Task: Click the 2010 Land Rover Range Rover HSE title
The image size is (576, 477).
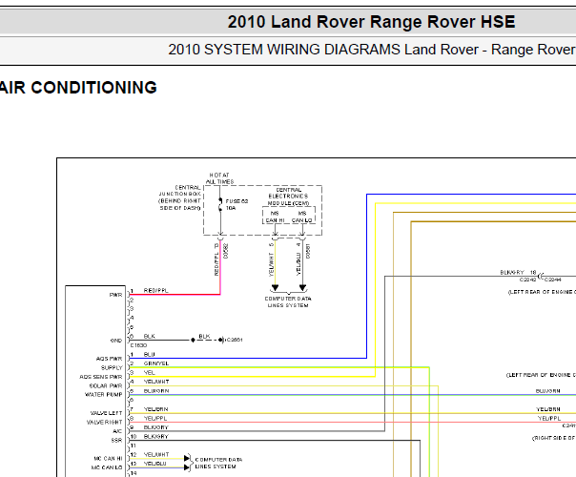Action: [x=371, y=22]
